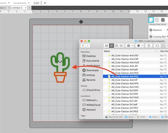Select file AG_Cute-Cactus-4x4.pdf

click(124, 70)
